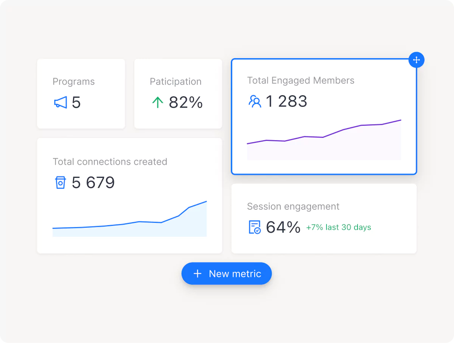Click the blue move handle on selected card
Viewport: 454px width, 343px height.
pos(417,60)
